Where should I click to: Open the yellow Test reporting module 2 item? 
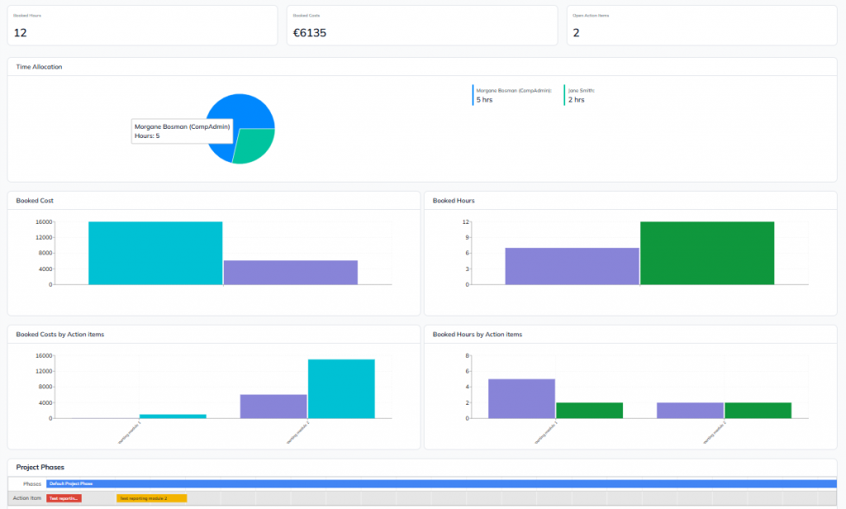click(x=152, y=498)
